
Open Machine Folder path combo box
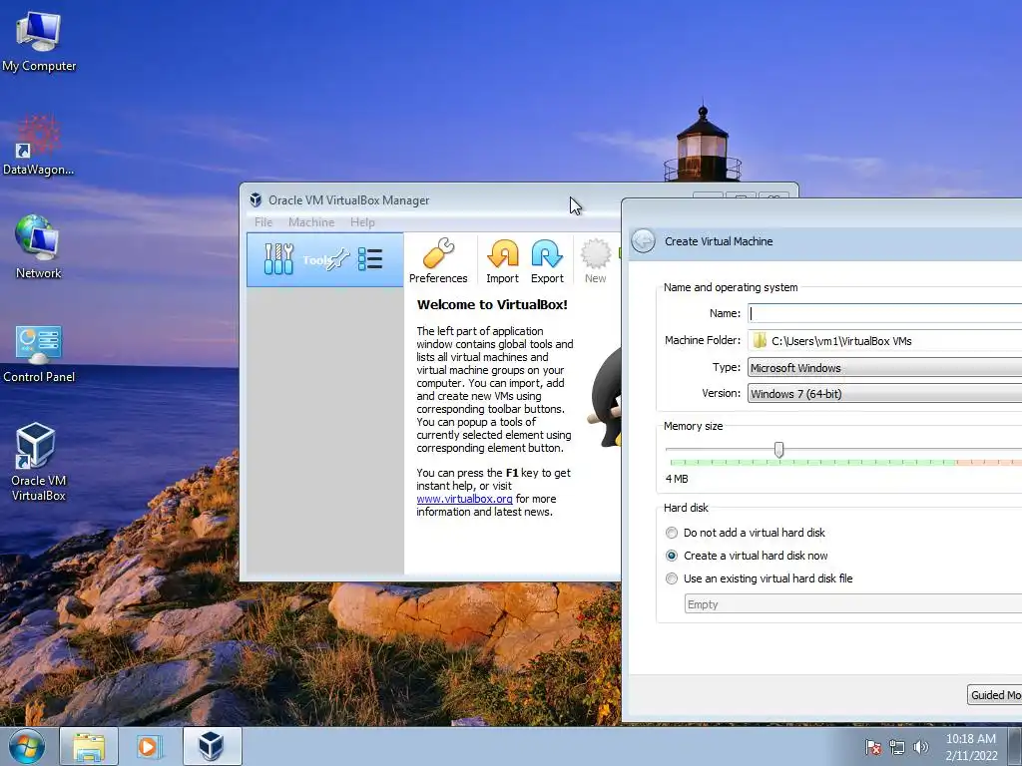[x=884, y=340]
